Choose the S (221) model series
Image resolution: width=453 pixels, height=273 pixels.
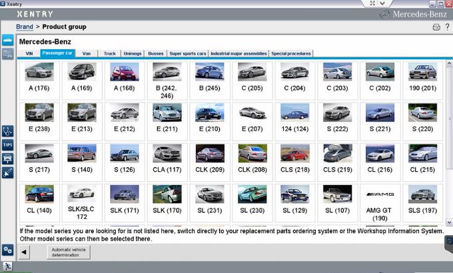tap(380, 121)
